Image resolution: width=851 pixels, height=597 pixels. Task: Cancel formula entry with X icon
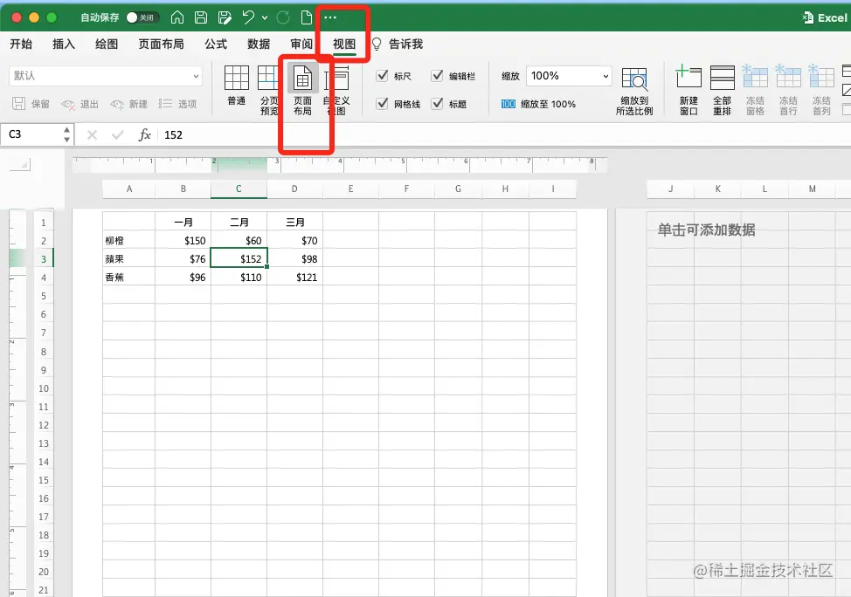[92, 134]
